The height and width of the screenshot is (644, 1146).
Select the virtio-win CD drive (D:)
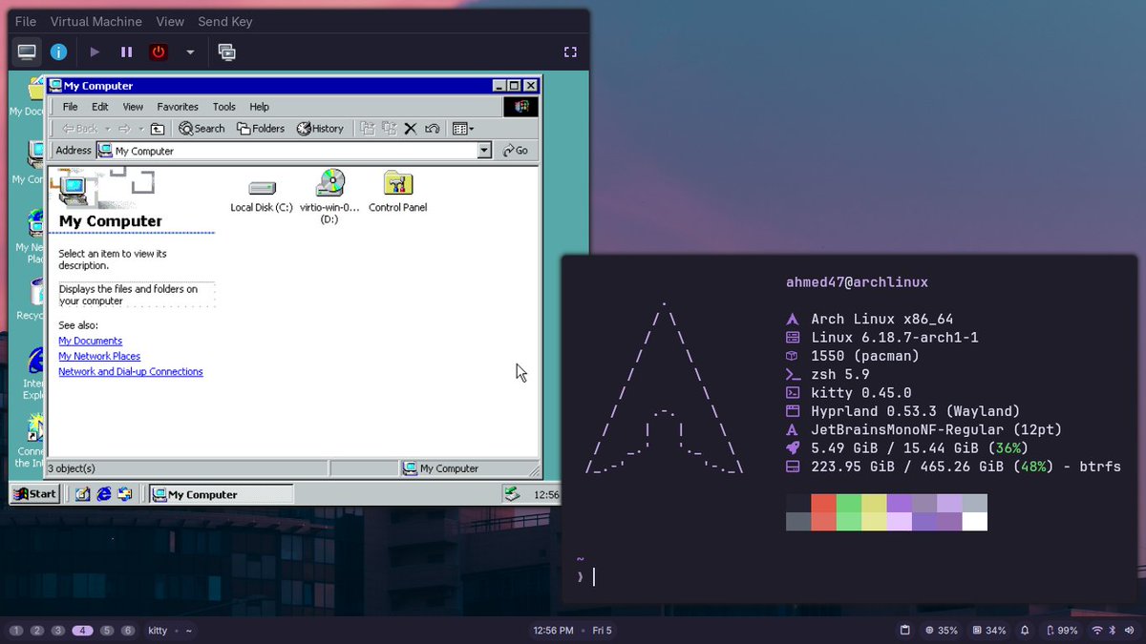click(329, 197)
